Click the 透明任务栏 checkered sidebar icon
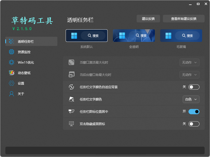Image resolution: width=210 pixels, height=157 pixels. [12, 41]
